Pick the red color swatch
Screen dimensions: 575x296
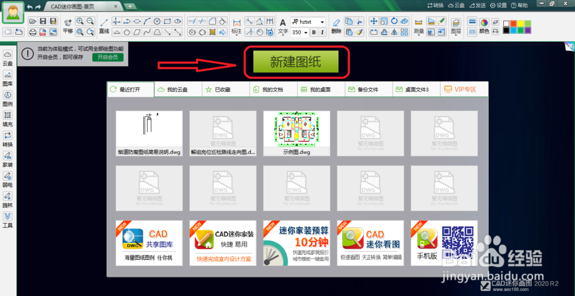pos(513,24)
